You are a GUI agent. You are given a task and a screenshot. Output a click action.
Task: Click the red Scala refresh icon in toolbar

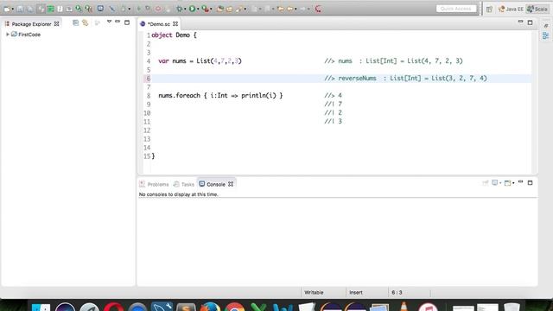[x=318, y=9]
